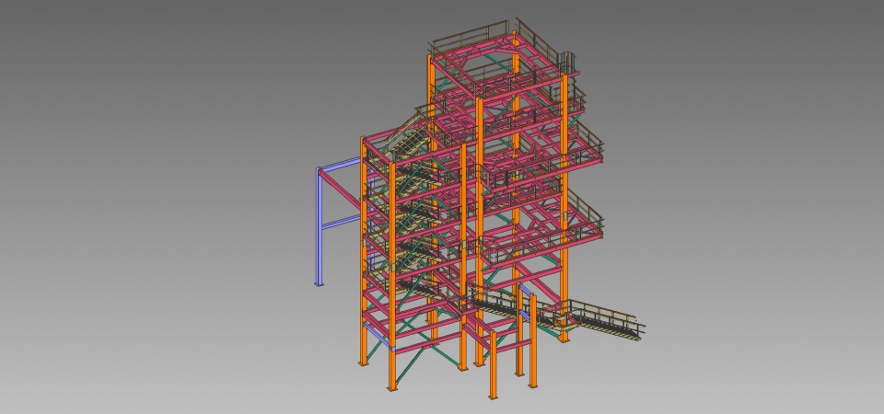884x414 pixels.
Task: Click the base plate under the blue column
Action: pos(320,284)
